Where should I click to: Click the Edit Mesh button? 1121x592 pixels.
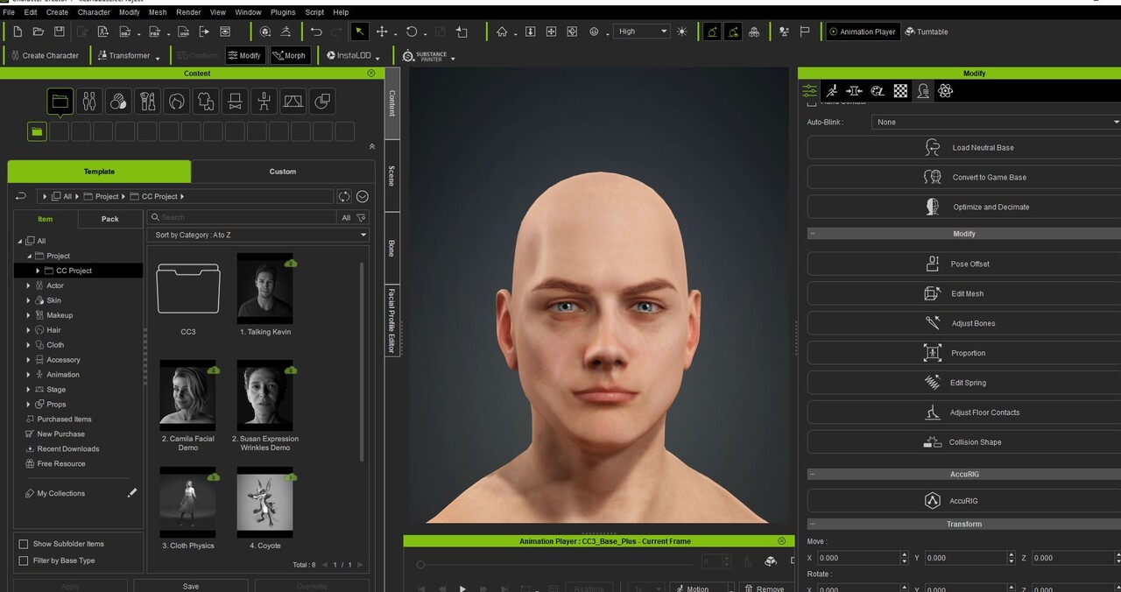click(x=963, y=293)
